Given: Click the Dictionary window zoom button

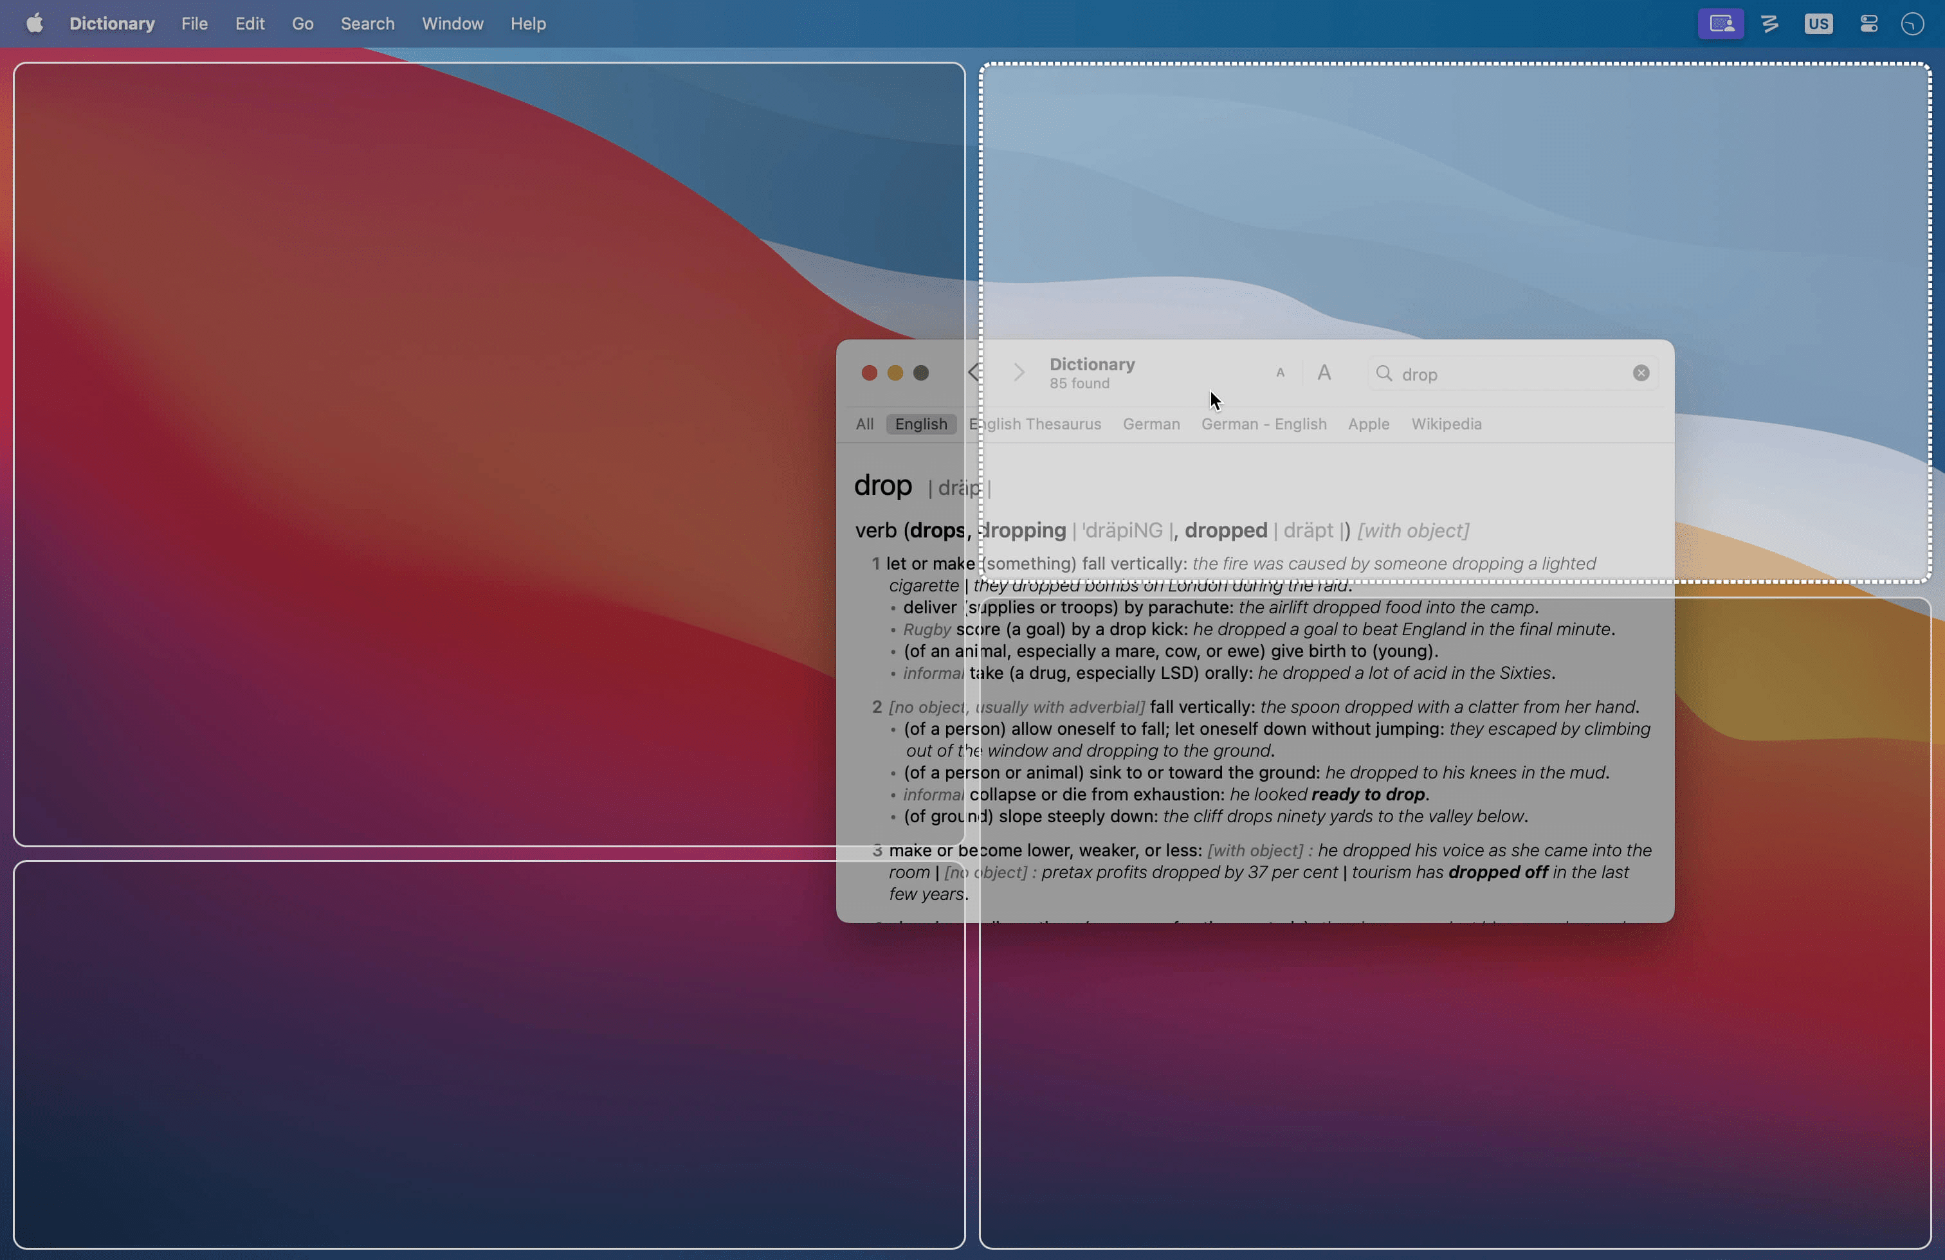Looking at the screenshot, I should coord(922,373).
